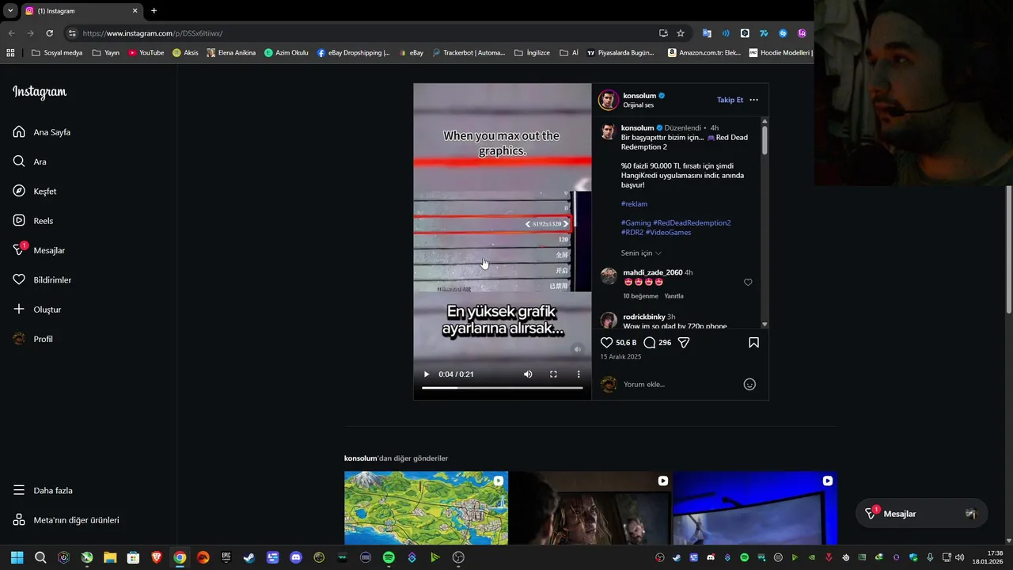Open the Chrome tab search dropdown
Screen dimensions: 1013x570
point(10,11)
